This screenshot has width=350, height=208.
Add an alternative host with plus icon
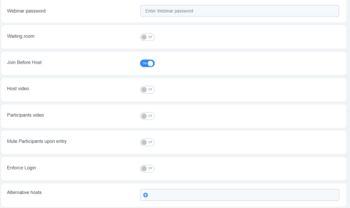pyautogui.click(x=146, y=195)
